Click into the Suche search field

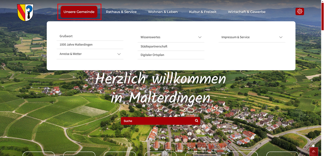[x=157, y=121]
